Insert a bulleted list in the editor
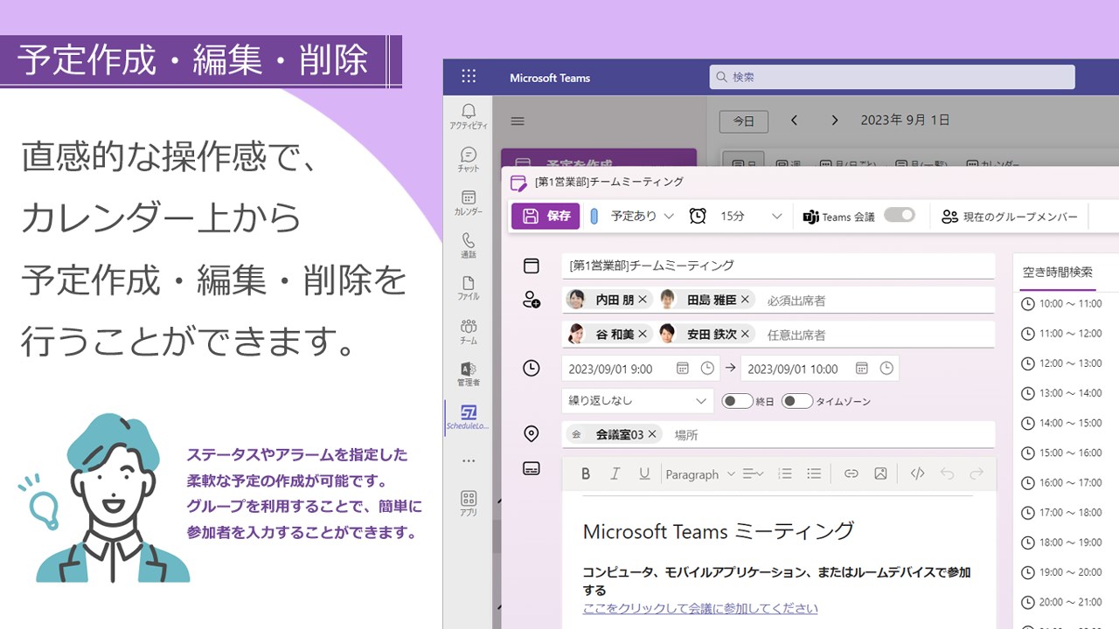 [814, 473]
